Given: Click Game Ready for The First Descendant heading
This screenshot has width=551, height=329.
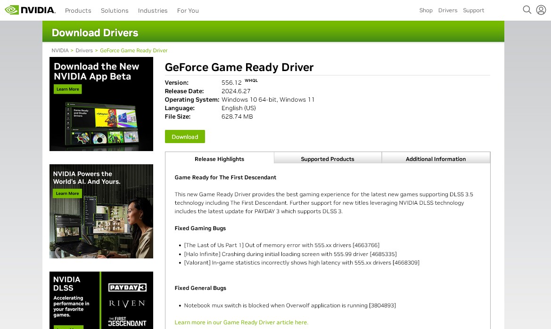Looking at the screenshot, I should point(225,177).
